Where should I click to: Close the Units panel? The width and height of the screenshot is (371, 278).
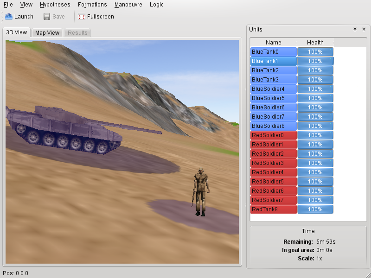click(364, 29)
